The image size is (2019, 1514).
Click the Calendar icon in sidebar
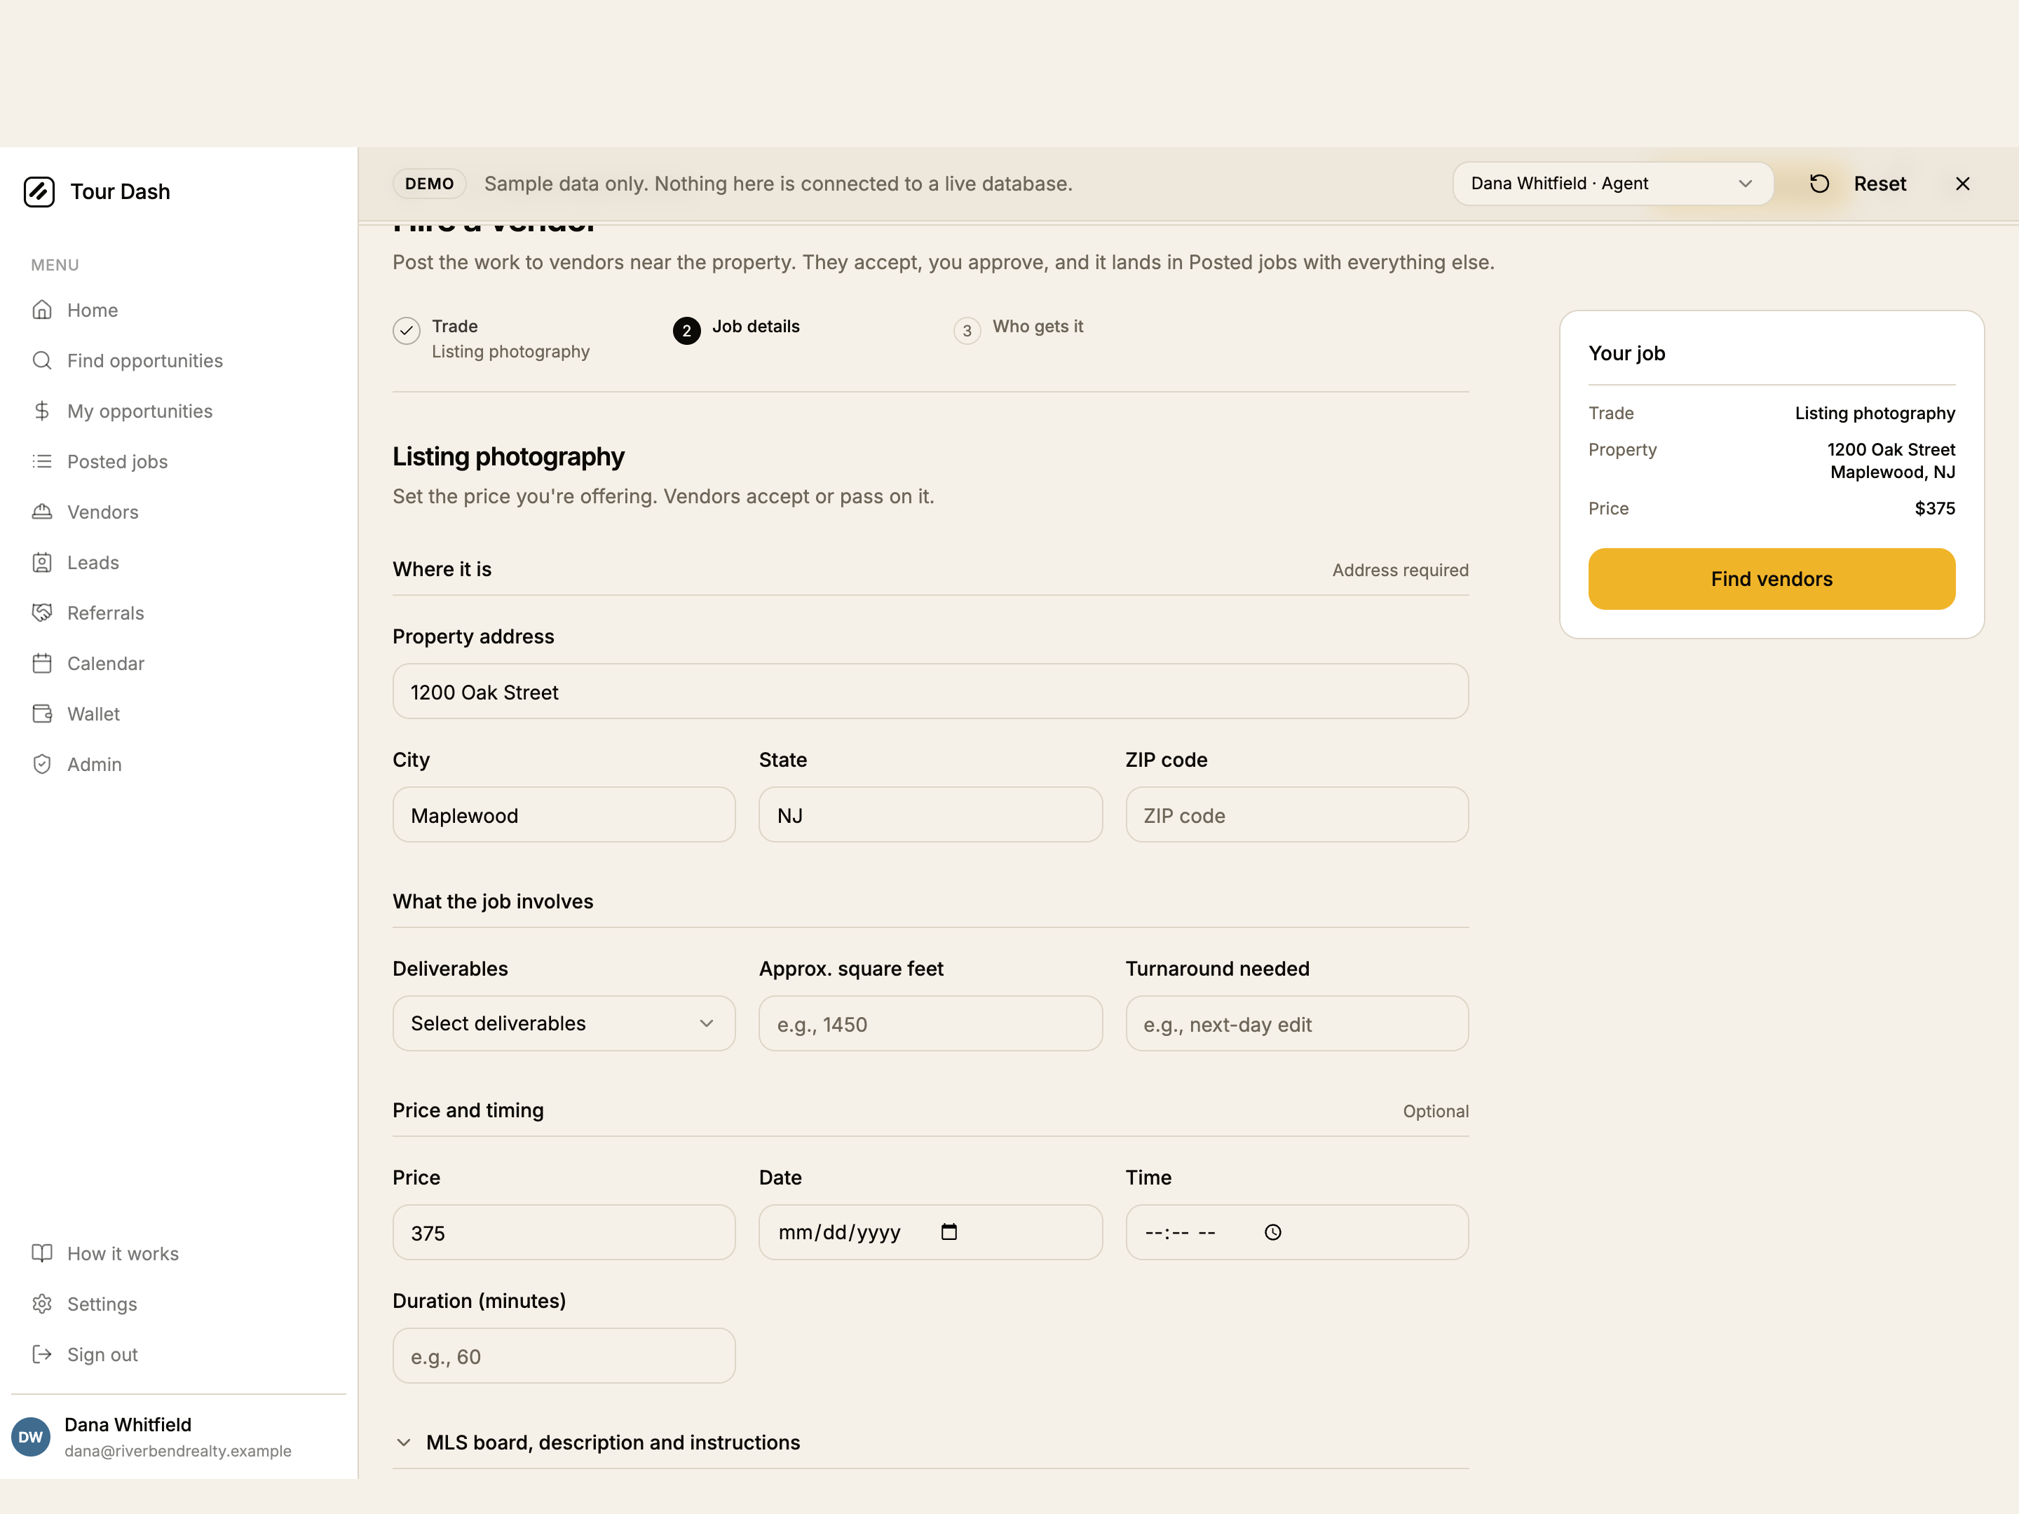coord(42,664)
